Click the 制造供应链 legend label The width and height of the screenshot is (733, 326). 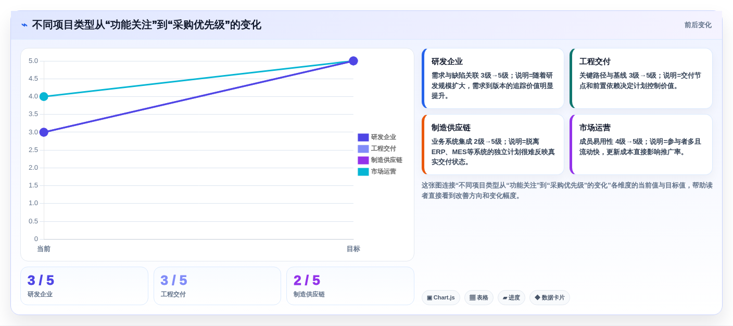click(x=387, y=160)
